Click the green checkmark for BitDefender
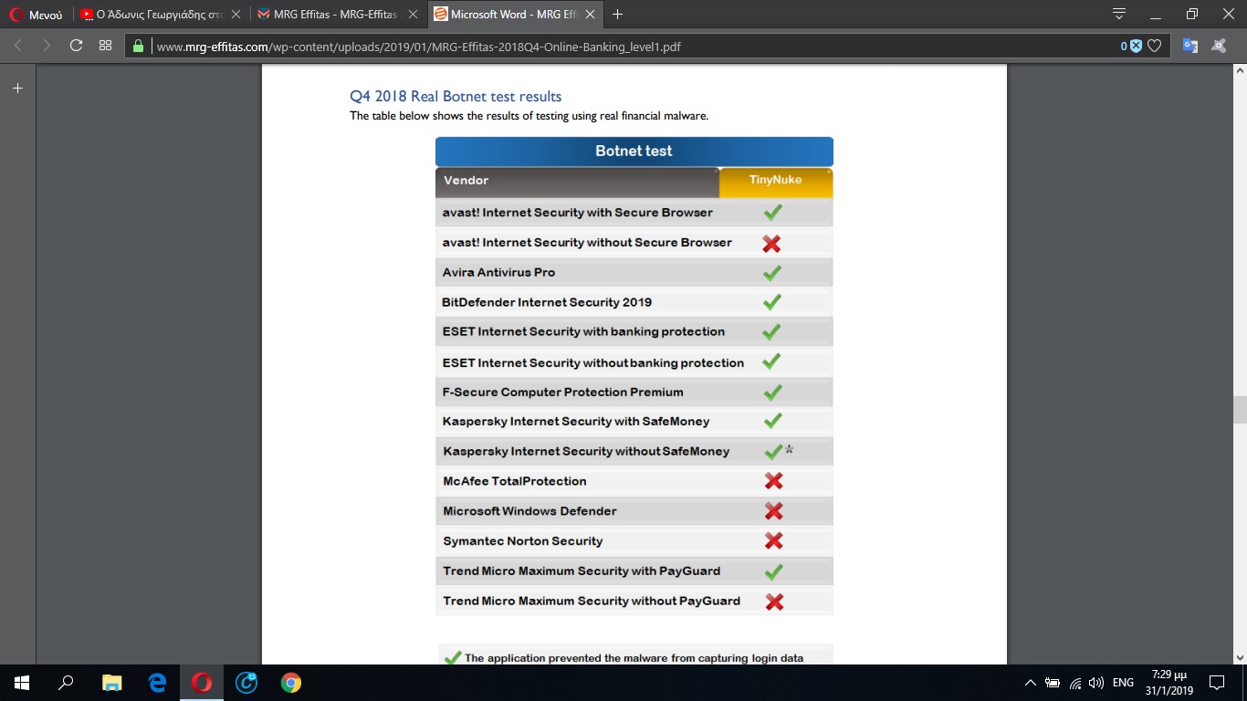This screenshot has height=701, width=1247. [x=772, y=302]
